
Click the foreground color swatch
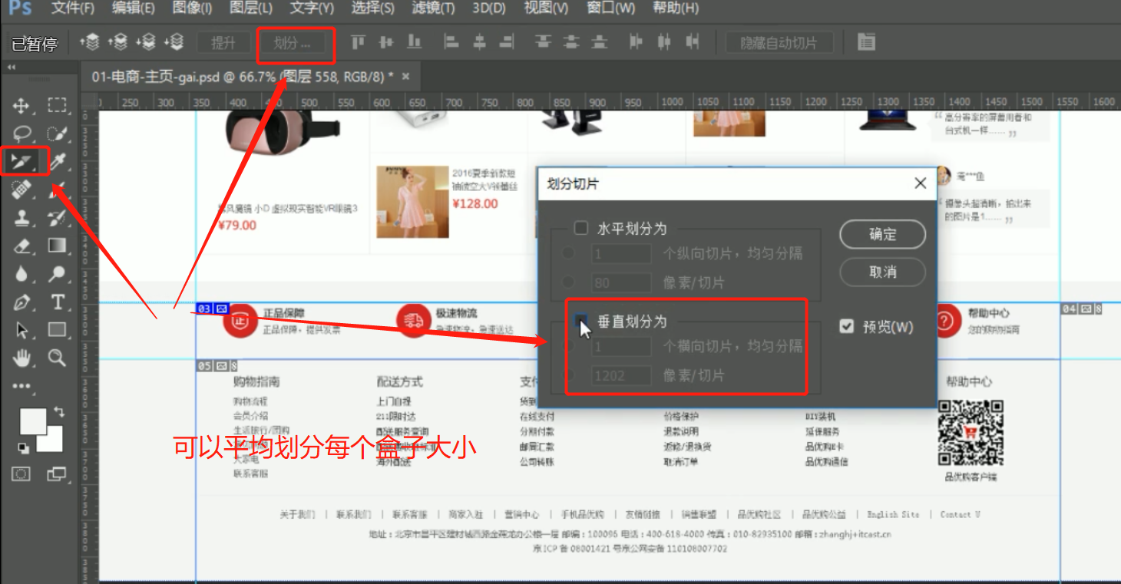coord(32,421)
